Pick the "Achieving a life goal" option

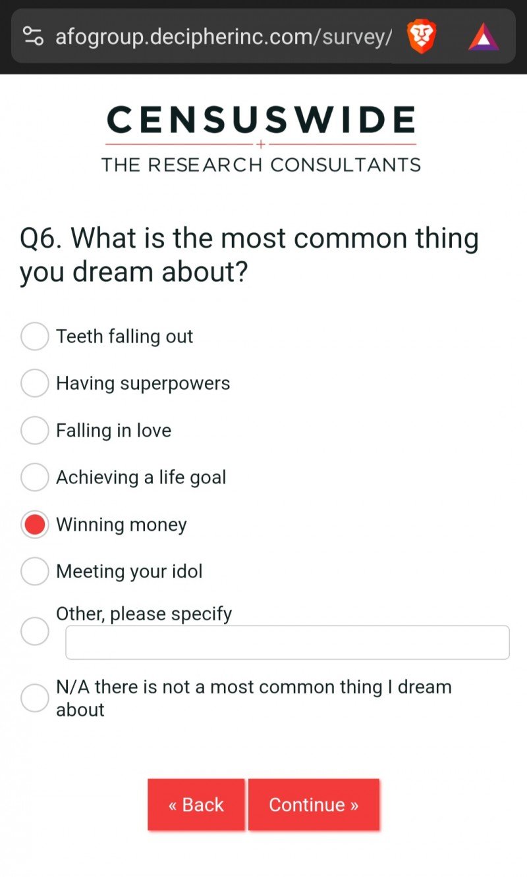pyautogui.click(x=35, y=477)
